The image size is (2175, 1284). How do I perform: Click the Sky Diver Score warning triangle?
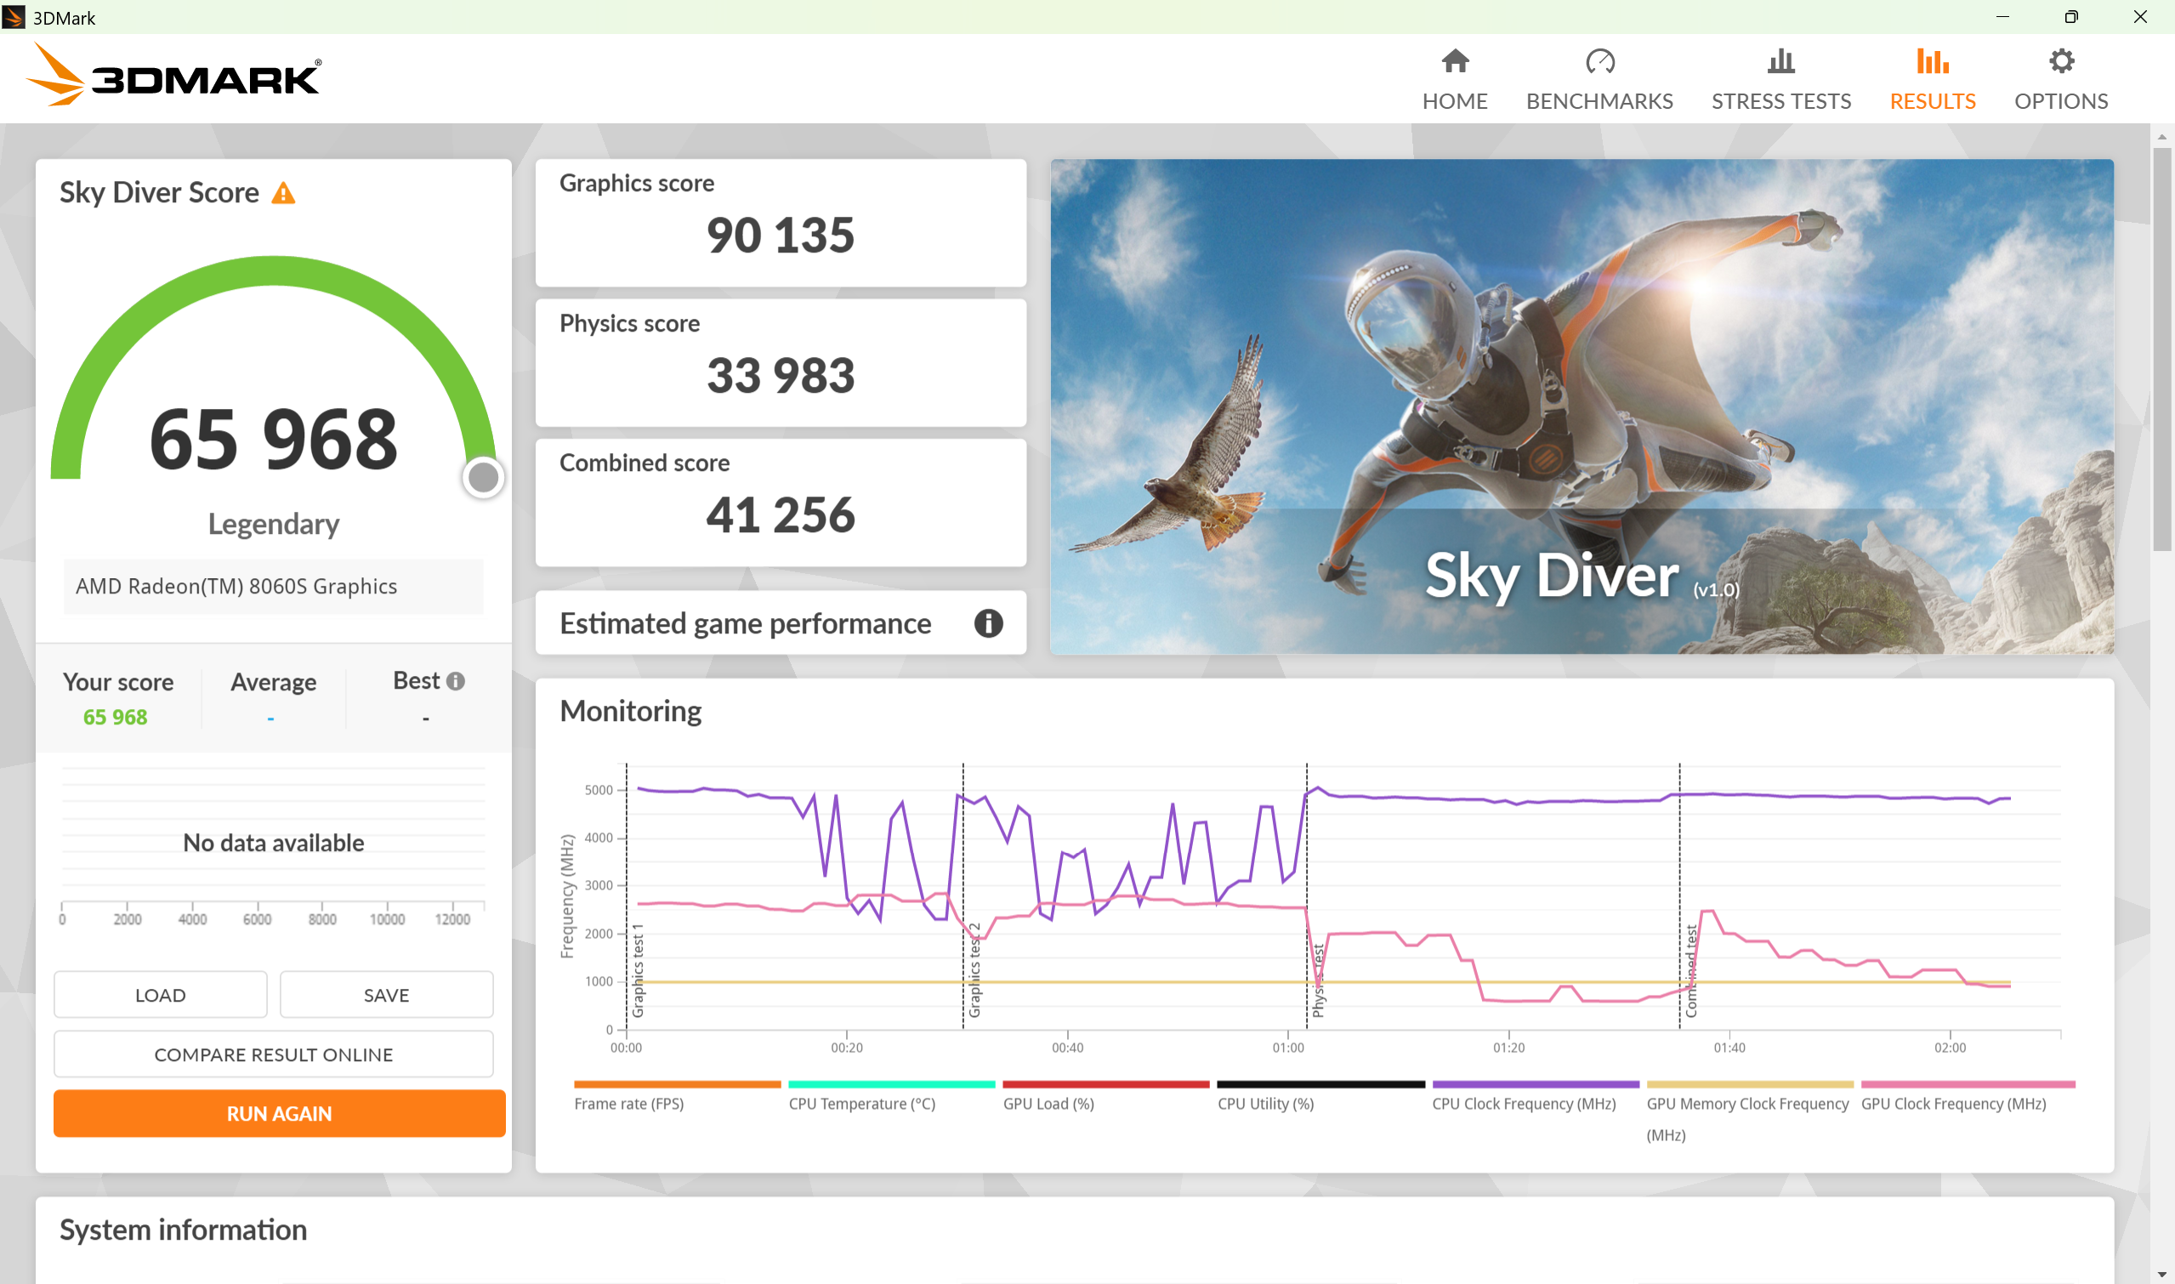283,193
